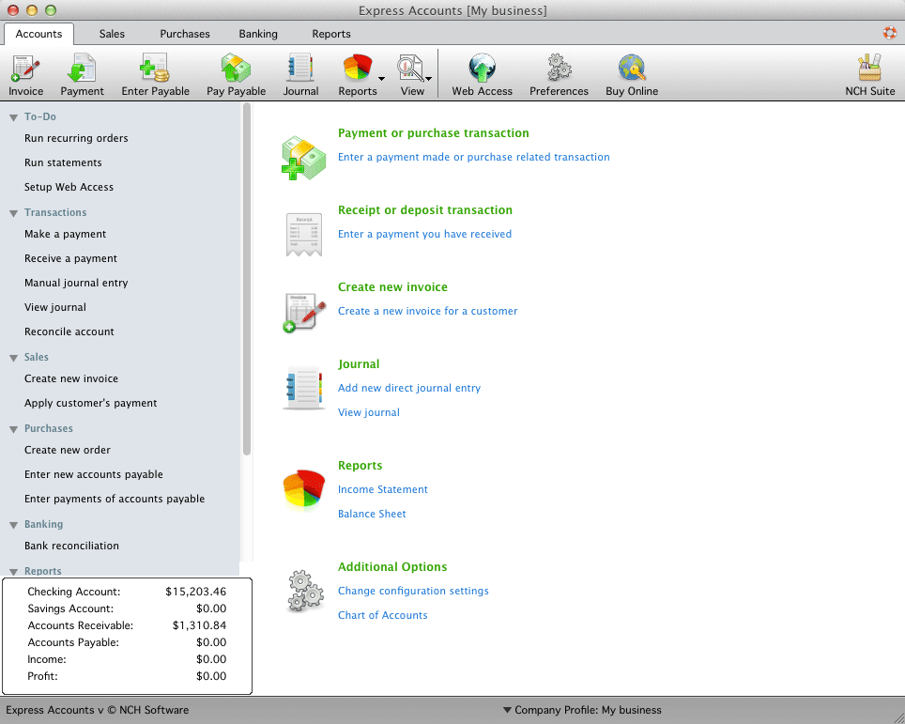
Task: Click the sidebar vertical scrollbar
Action: 247,280
